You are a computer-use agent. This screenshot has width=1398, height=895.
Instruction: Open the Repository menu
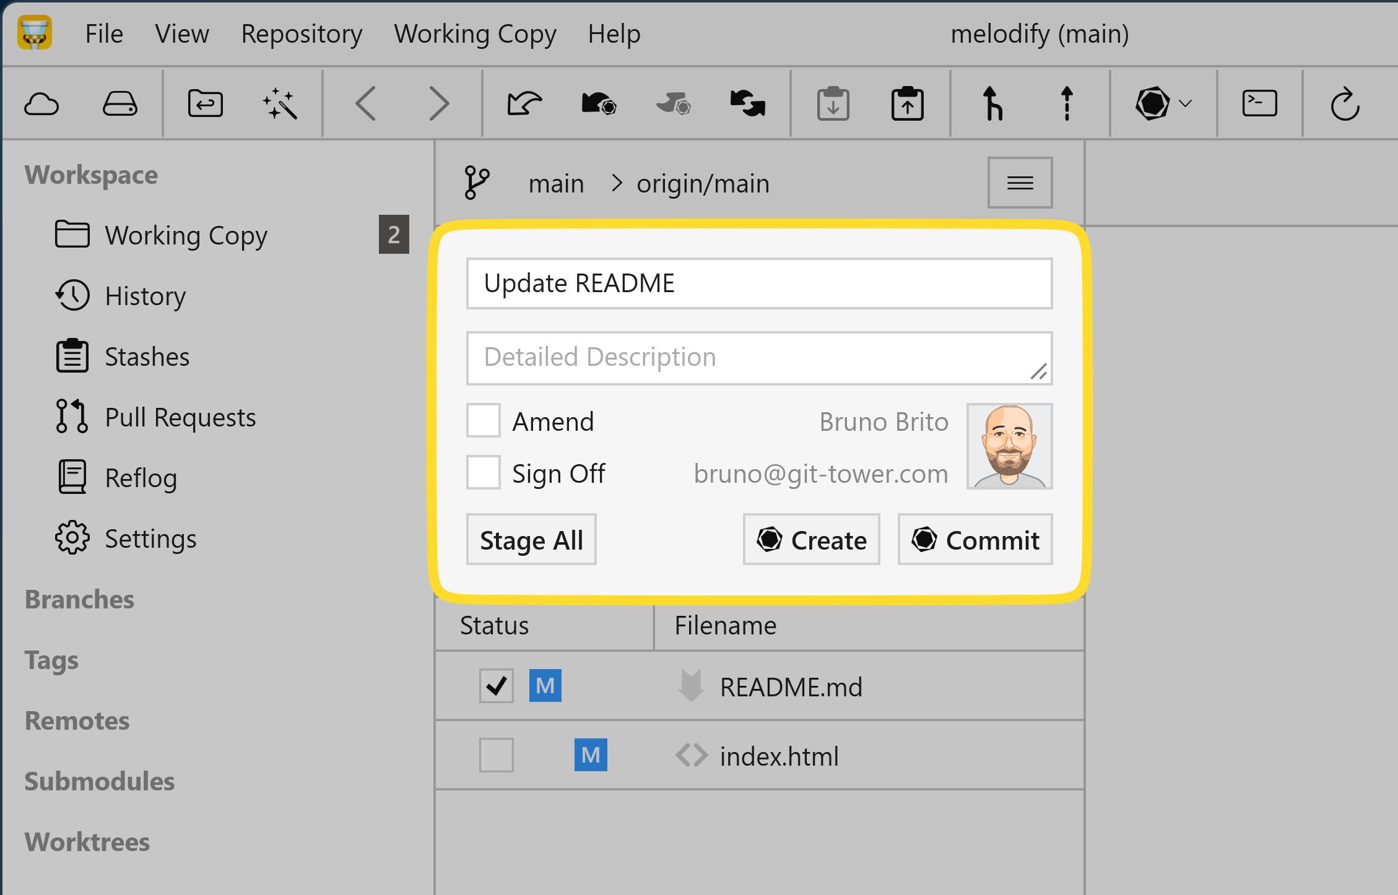click(x=302, y=33)
